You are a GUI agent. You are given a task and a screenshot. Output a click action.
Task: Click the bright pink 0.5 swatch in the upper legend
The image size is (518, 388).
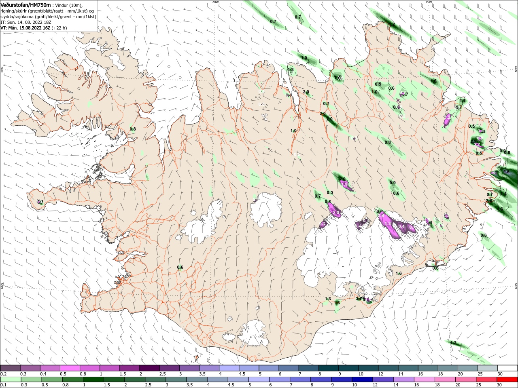click(x=70, y=368)
